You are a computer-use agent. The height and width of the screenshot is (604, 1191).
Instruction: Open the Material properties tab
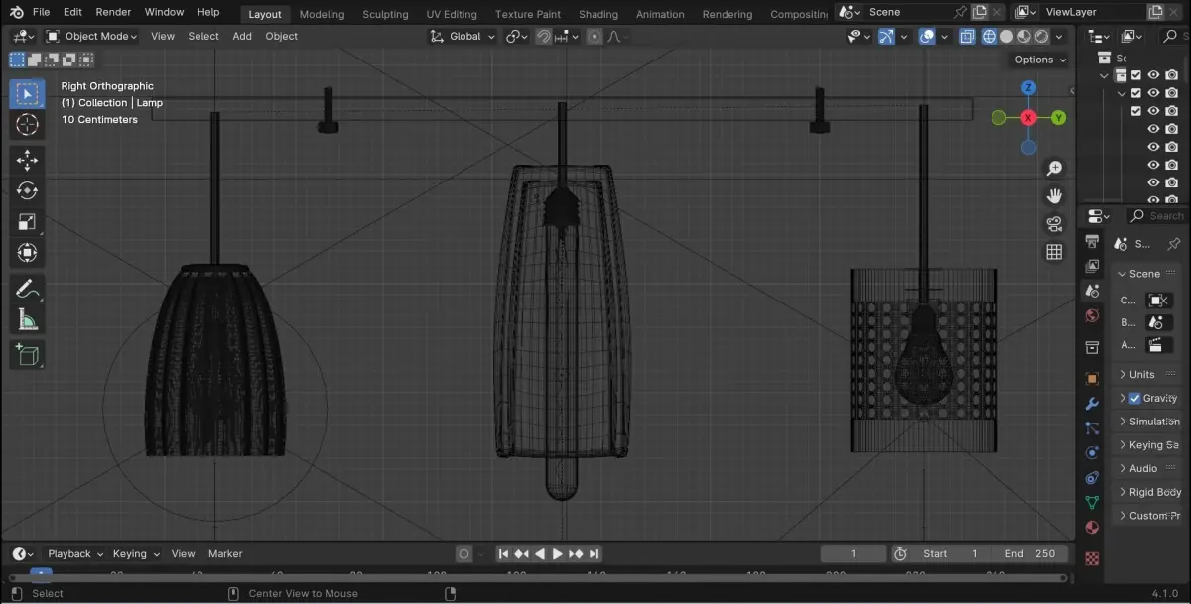(1092, 528)
